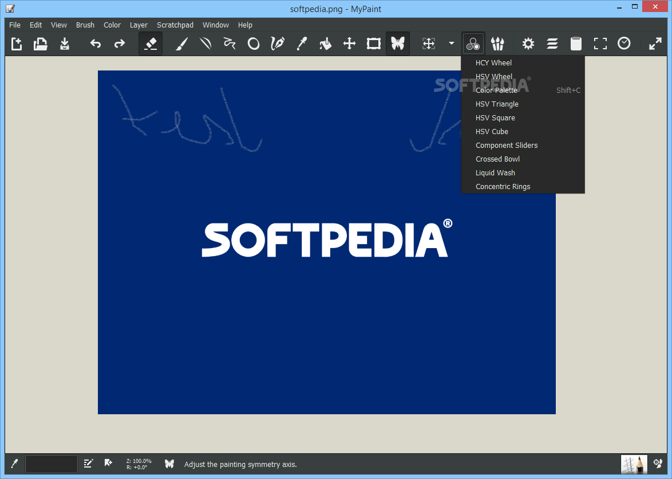Click status bar cursor-plus icon
The width and height of the screenshot is (672, 479).
coord(108,463)
